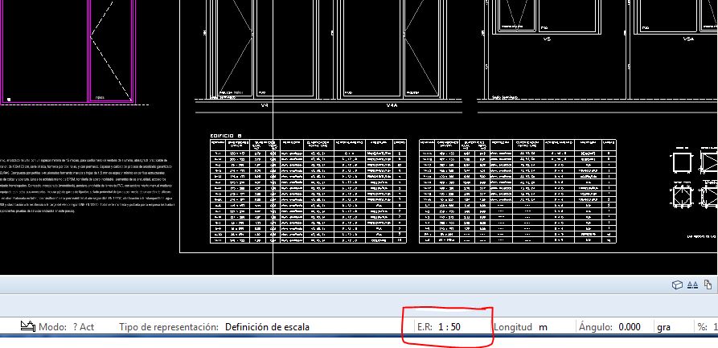Click the Tipo de representación label
718x348 pixels.
tap(169, 327)
